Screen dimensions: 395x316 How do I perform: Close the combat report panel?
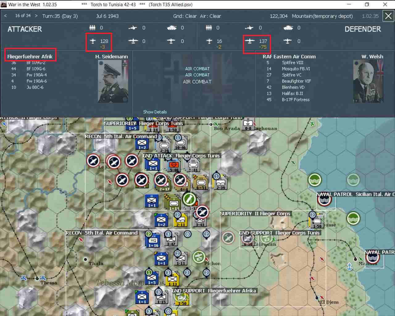(x=388, y=16)
